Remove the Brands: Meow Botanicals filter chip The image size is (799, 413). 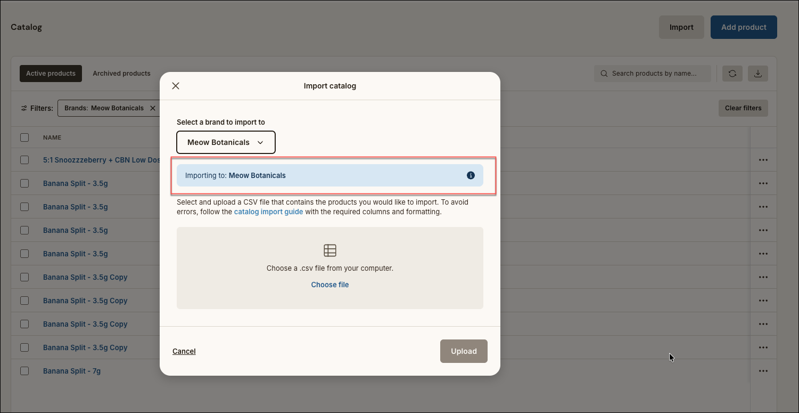click(153, 108)
